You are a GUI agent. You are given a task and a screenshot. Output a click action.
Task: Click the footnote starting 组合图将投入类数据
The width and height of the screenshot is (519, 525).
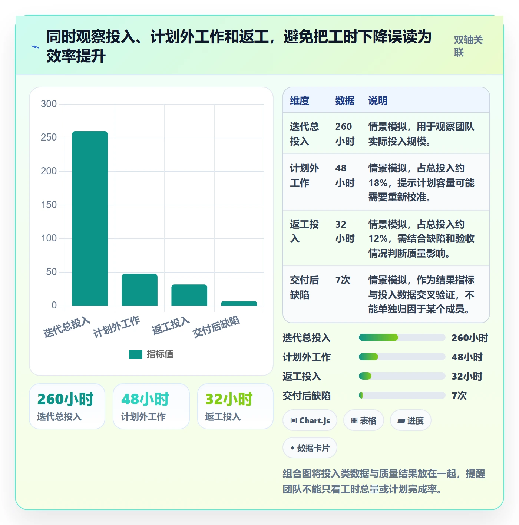tap(384, 481)
